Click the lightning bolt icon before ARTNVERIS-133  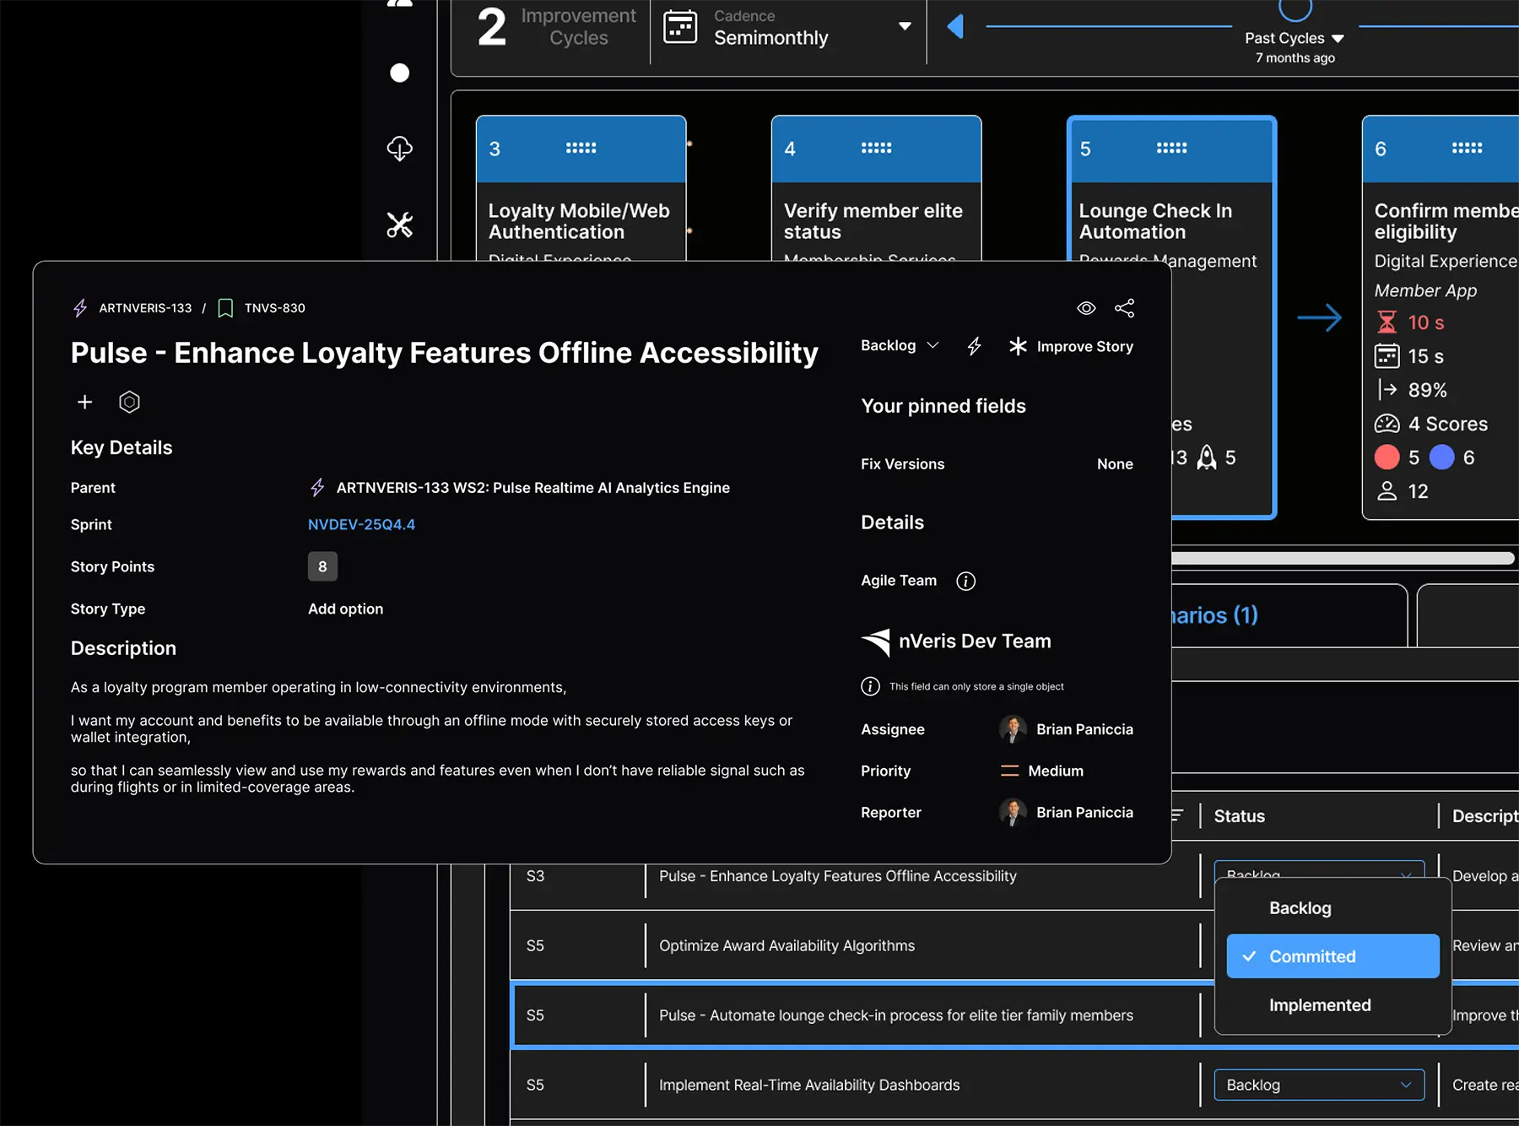coord(79,307)
